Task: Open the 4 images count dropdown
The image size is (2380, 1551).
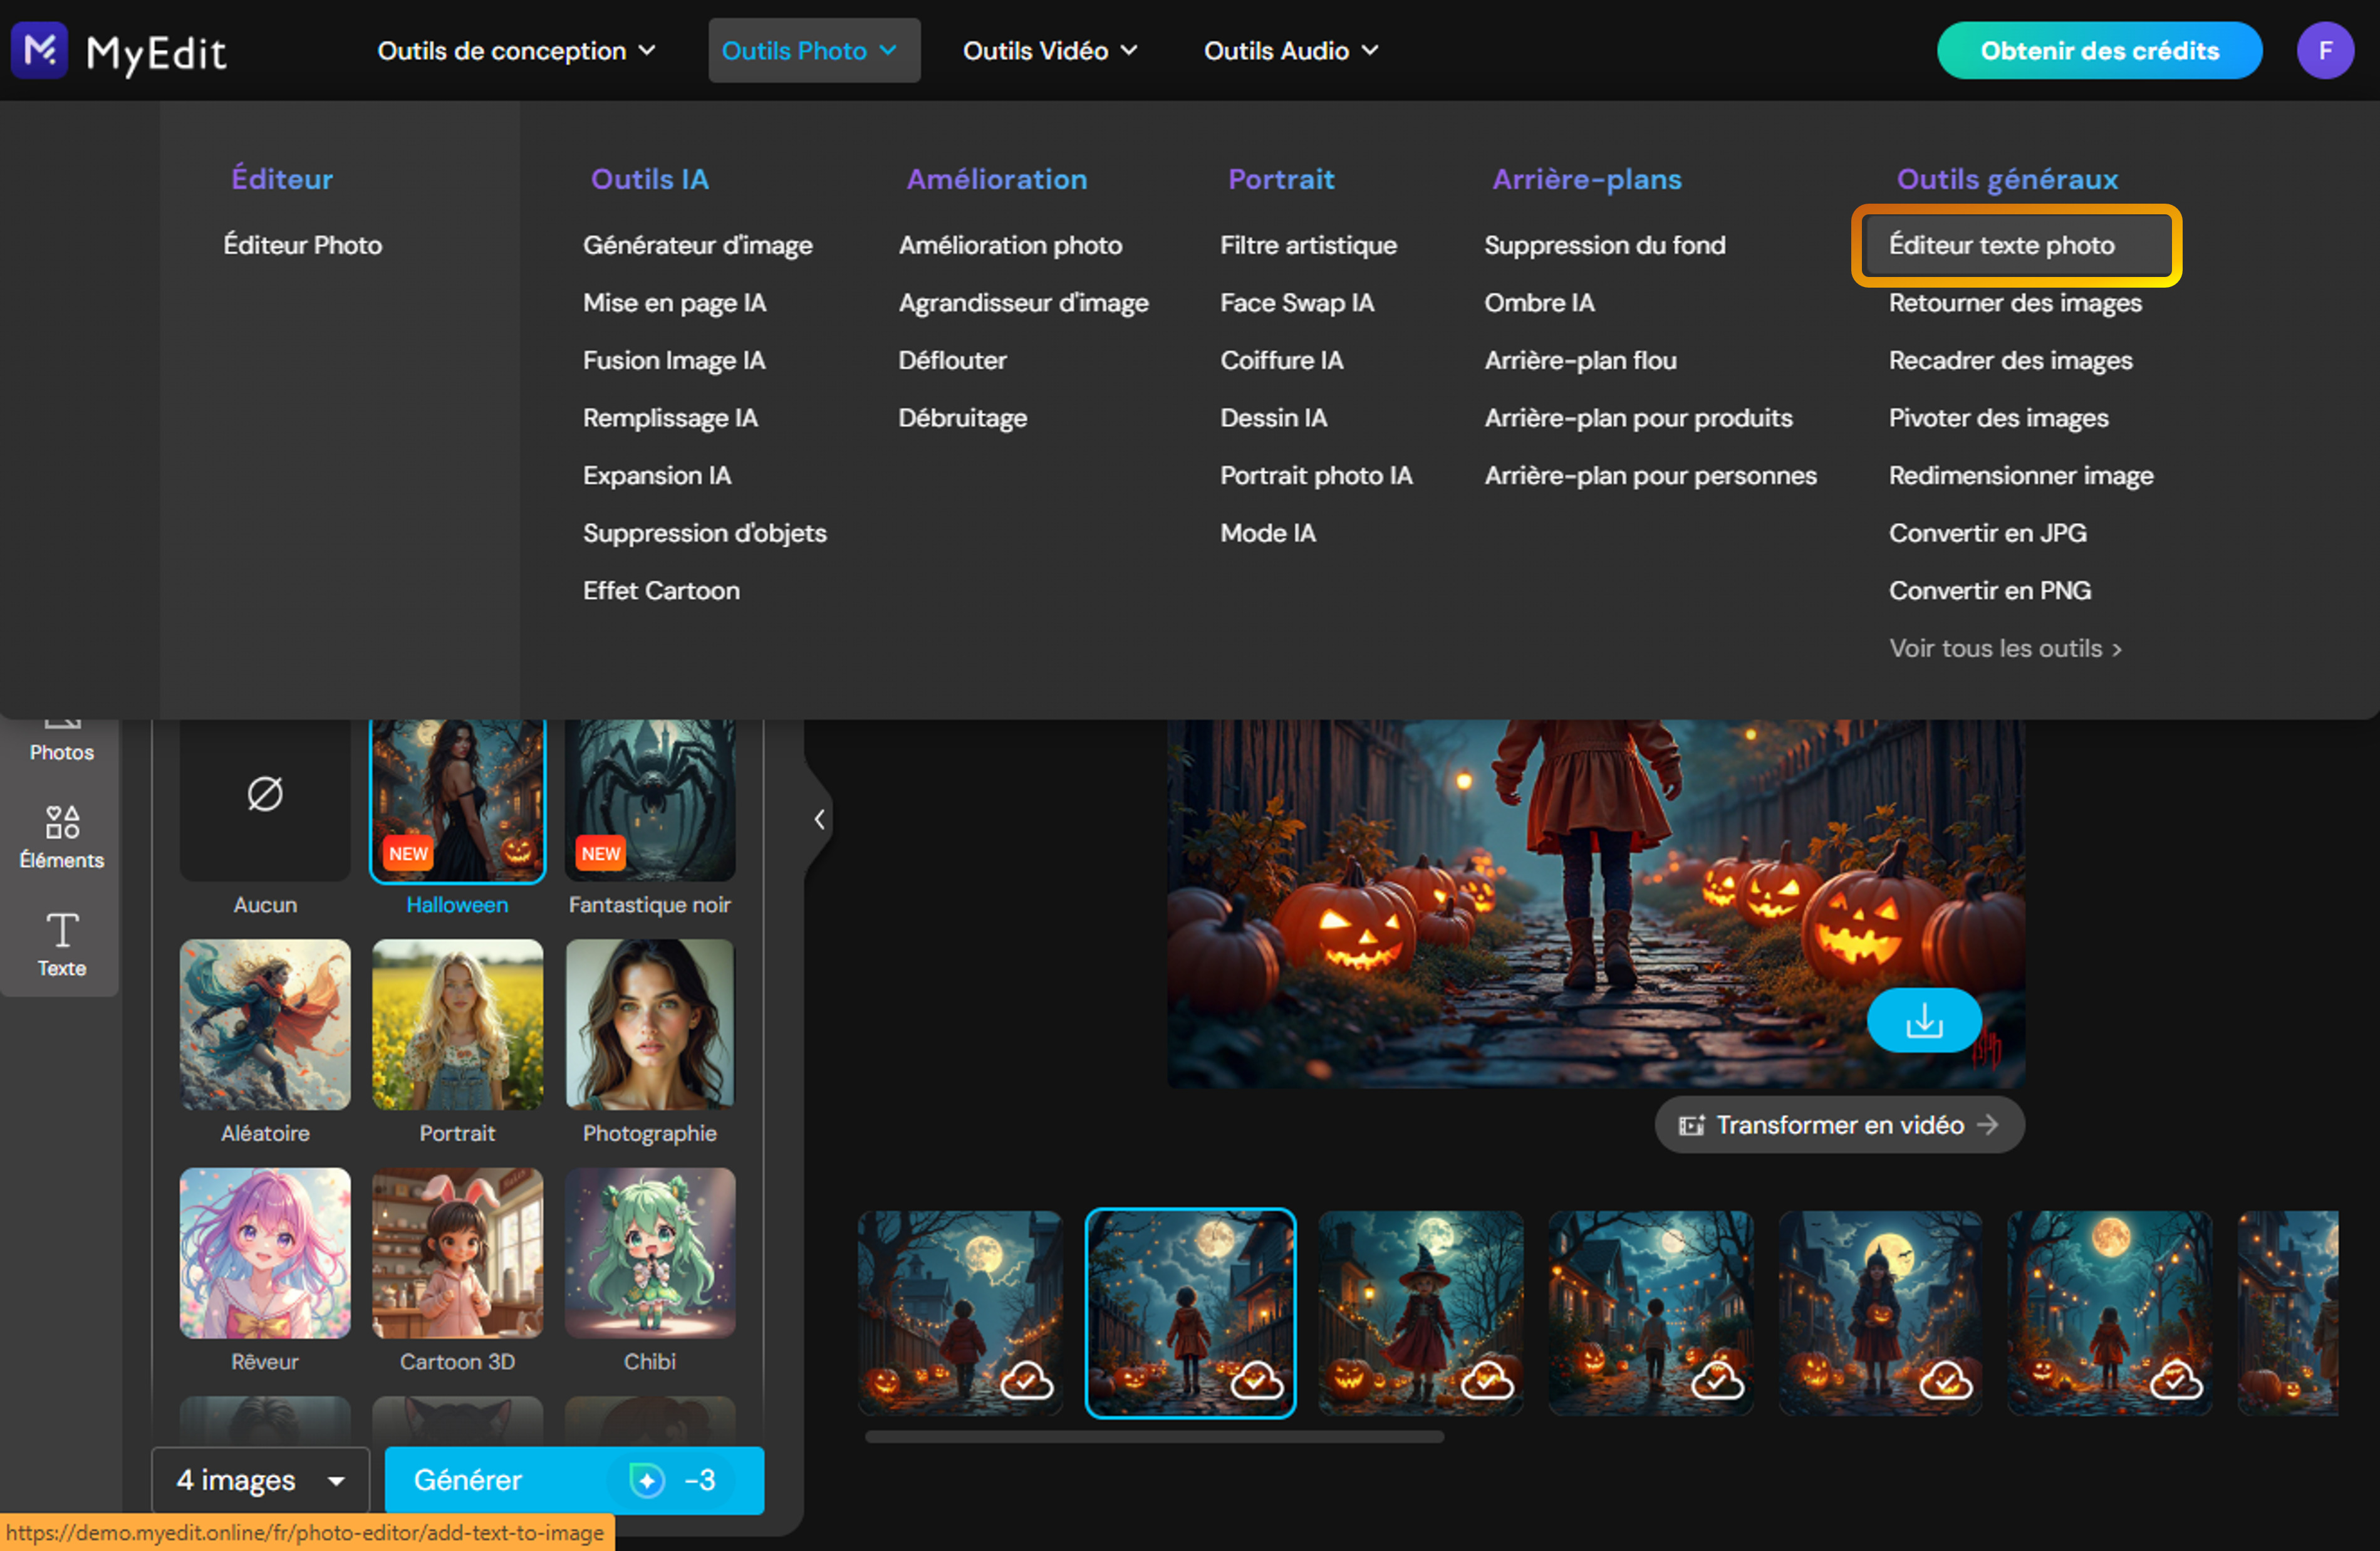Action: coord(259,1480)
